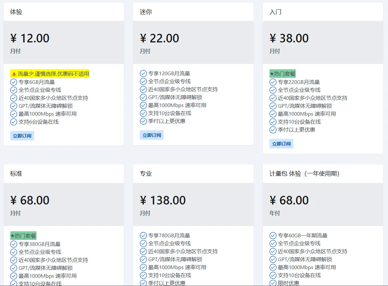The height and width of the screenshot is (286, 388).
Task: Click the check icon beside 专享220GB月流量
Action: (273, 82)
